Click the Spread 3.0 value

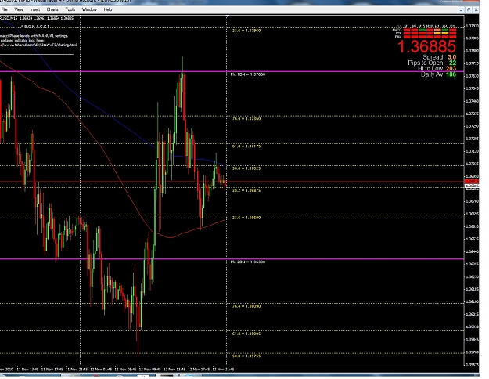pos(452,57)
